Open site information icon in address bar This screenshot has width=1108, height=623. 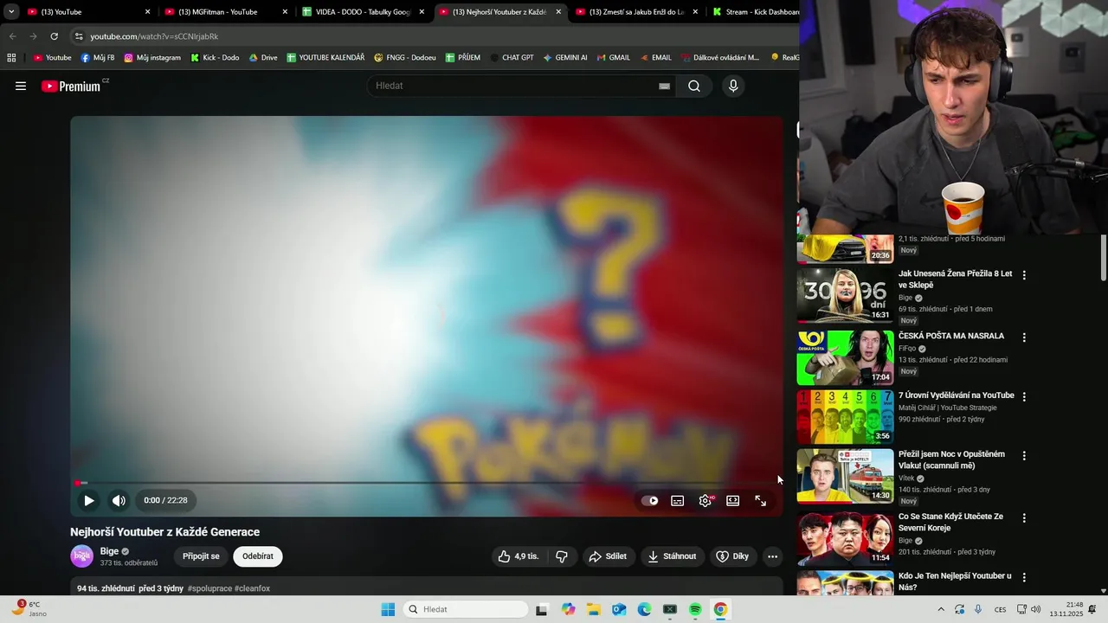79,36
